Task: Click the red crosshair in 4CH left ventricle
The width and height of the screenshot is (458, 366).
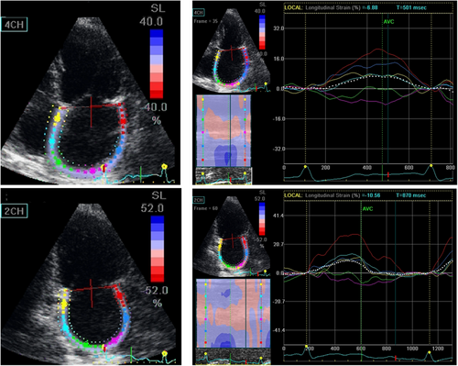Action: click(91, 112)
